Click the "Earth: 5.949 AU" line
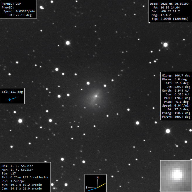192x192 pixels. coord(175,91)
